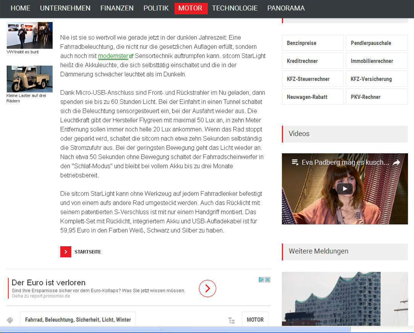Select PANORAMA in the navigation bar

point(286,8)
